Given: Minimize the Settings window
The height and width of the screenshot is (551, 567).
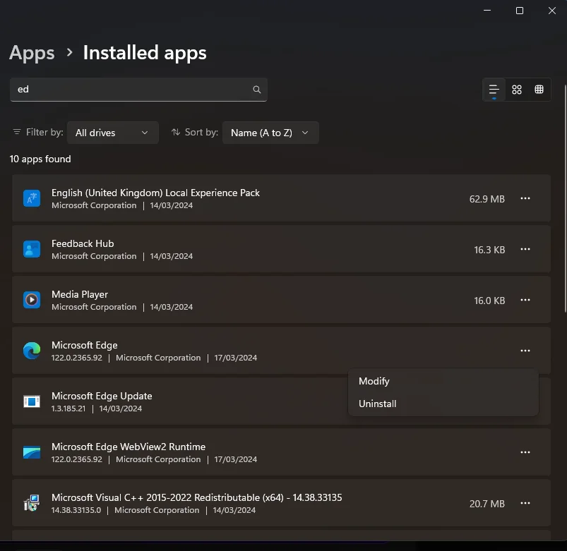Looking at the screenshot, I should coord(487,11).
